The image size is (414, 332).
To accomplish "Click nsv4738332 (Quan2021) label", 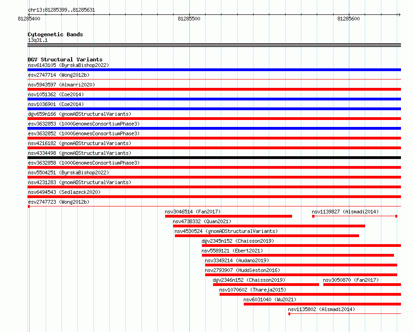I will click(x=202, y=221).
